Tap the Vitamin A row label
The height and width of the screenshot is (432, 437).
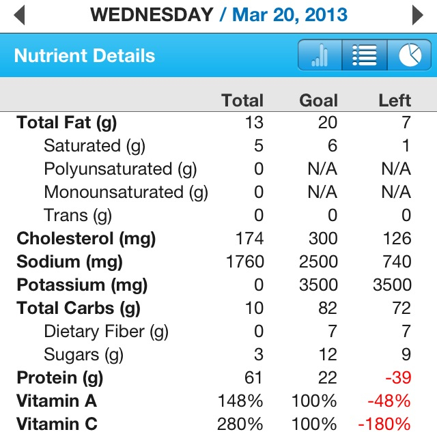57,401
